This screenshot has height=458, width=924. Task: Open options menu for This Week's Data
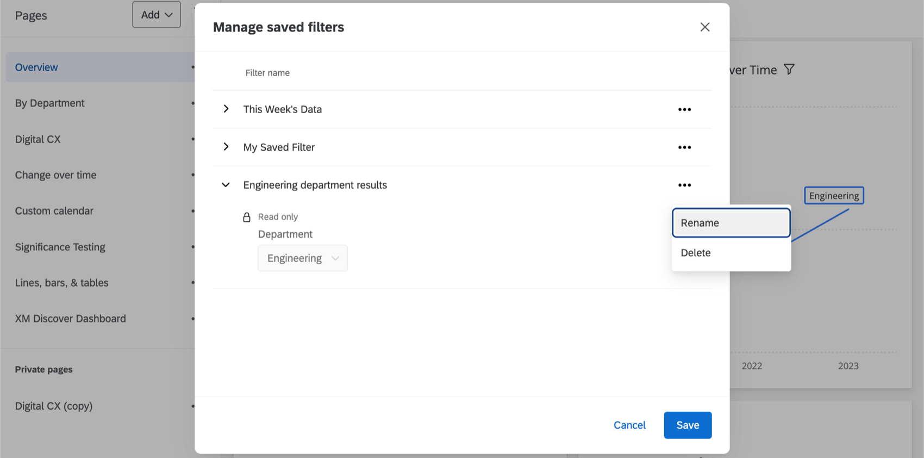pyautogui.click(x=684, y=109)
